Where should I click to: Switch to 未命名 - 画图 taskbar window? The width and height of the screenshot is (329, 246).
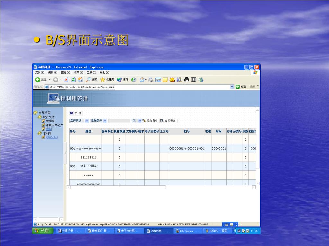[x=217, y=231]
